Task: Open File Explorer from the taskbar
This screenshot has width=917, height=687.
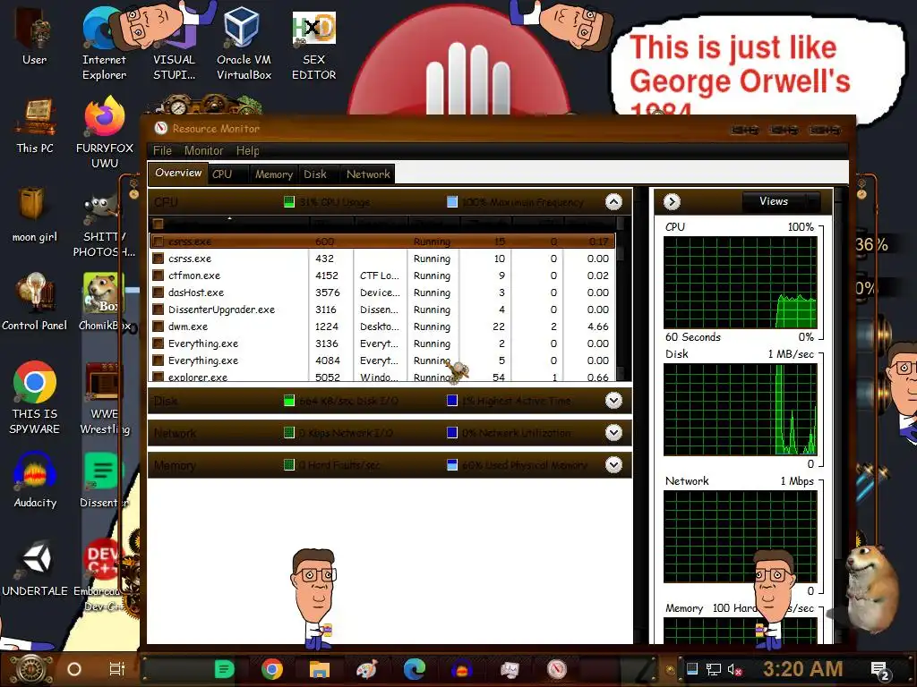Action: point(320,669)
